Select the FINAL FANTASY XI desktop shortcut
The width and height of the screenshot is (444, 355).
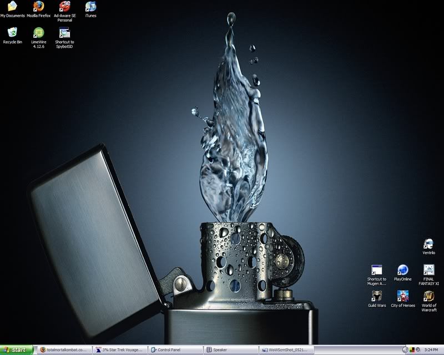point(428,275)
